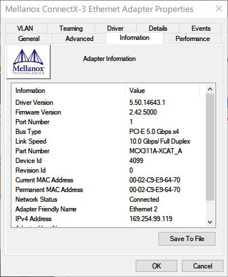
Task: Click the Ethernet 2 value
Action: [x=143, y=209]
